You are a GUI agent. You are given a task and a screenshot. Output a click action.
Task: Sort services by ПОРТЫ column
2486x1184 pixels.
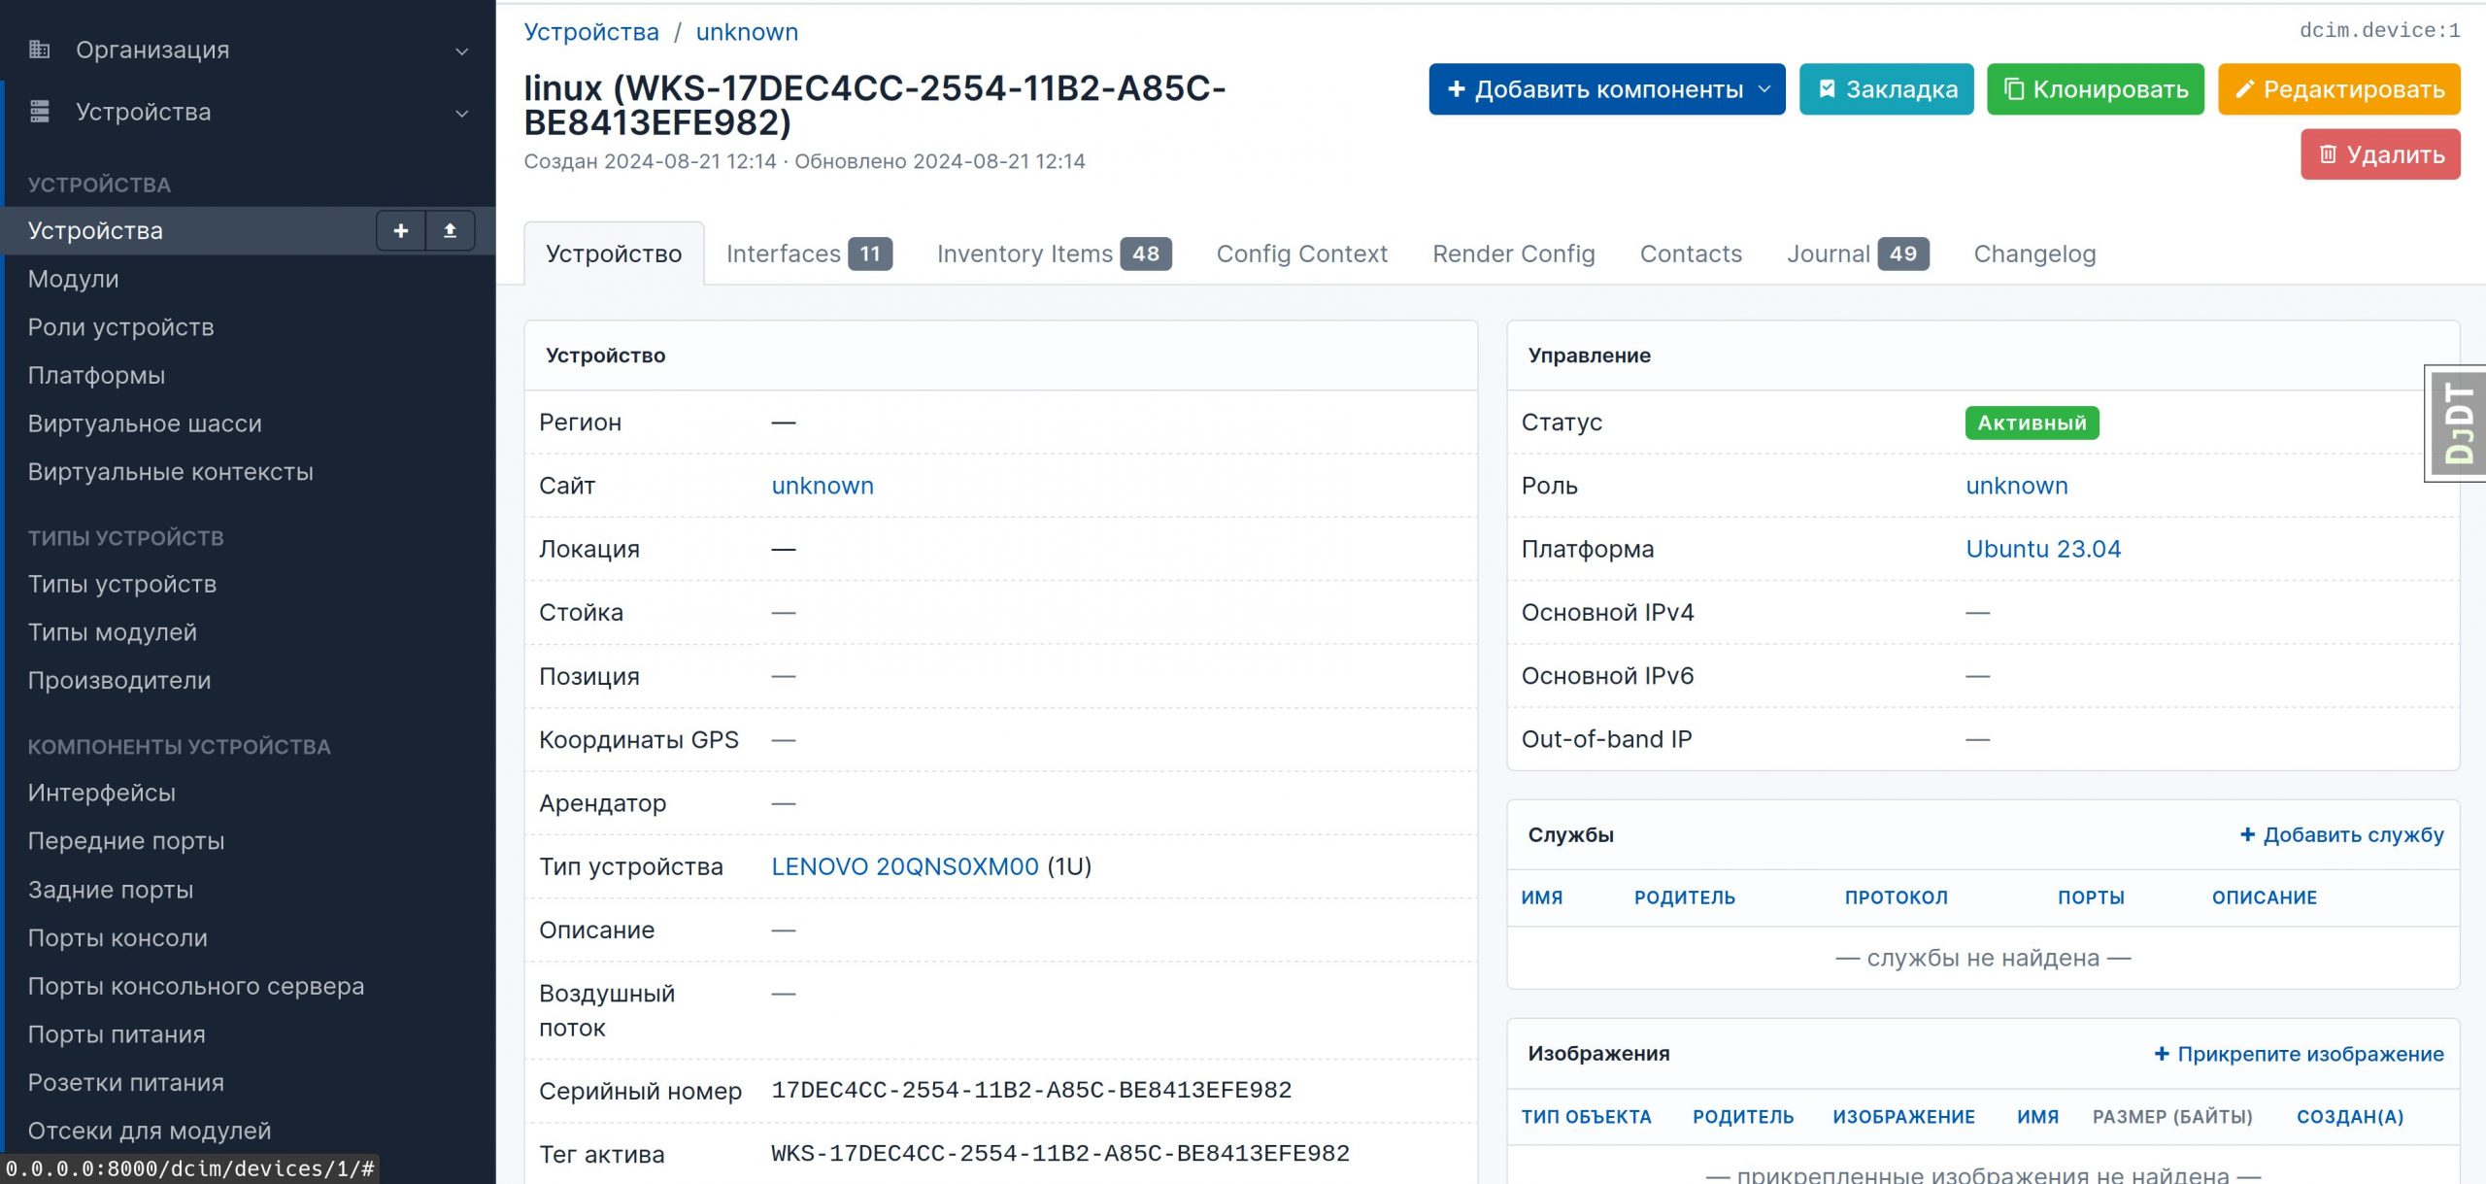point(2091,898)
